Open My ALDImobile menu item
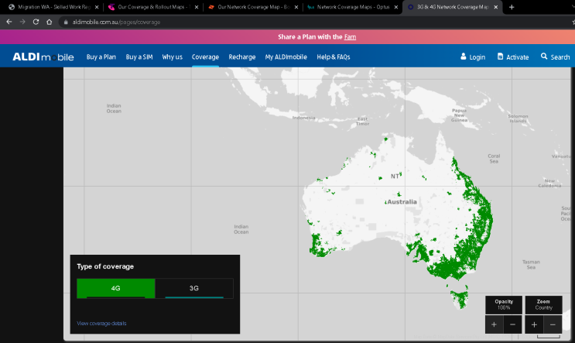 coord(286,57)
